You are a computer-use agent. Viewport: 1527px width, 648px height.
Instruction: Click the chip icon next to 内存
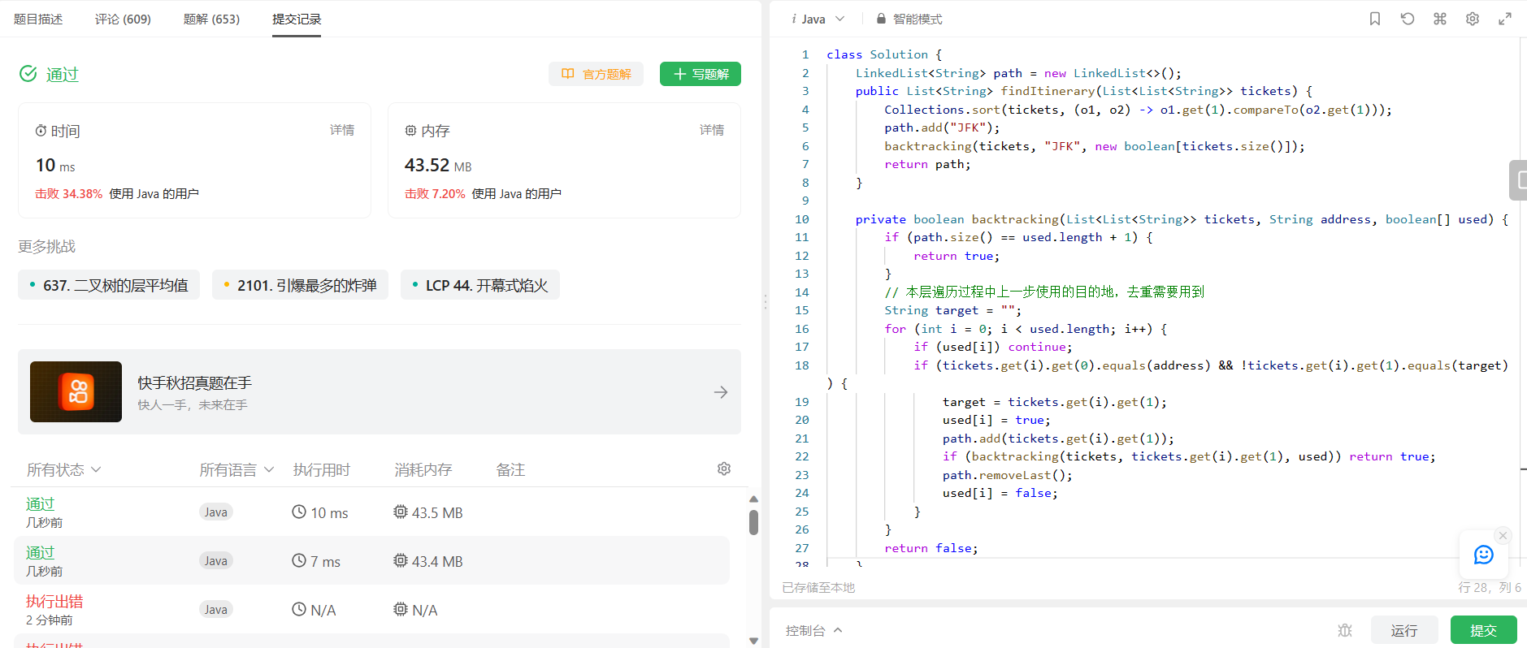(410, 131)
